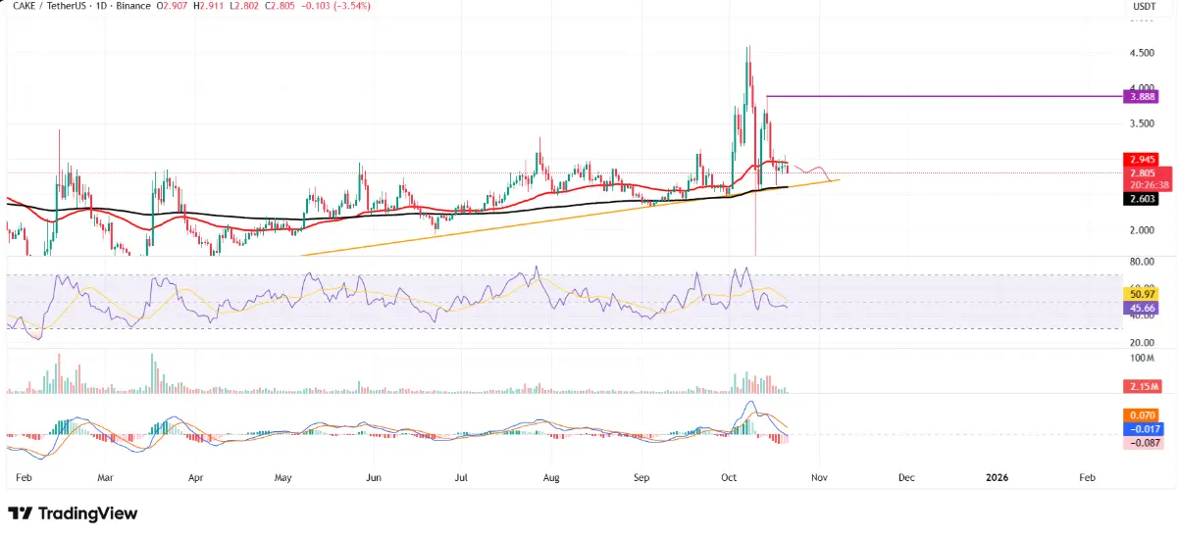Click the -0.087 histogram value label
Viewport: 1178px width, 535px height.
[x=1143, y=443]
